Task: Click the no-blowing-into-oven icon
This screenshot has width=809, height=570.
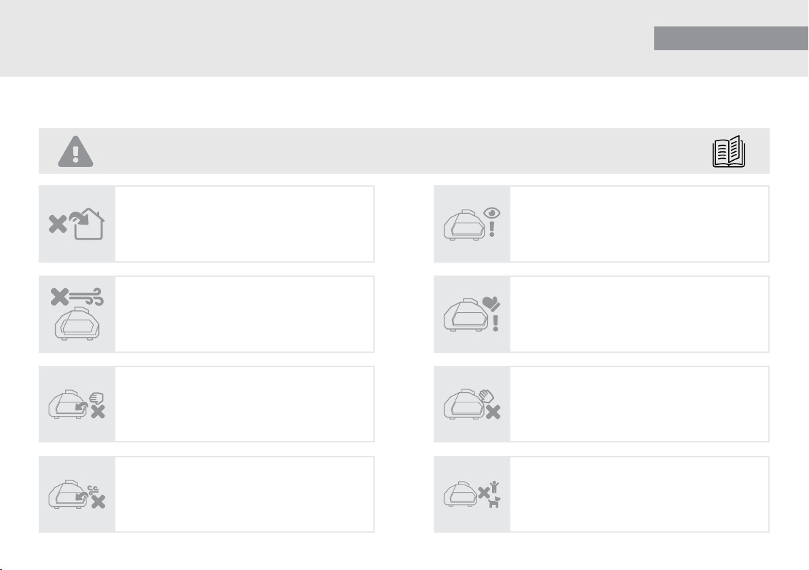Action: (77, 494)
